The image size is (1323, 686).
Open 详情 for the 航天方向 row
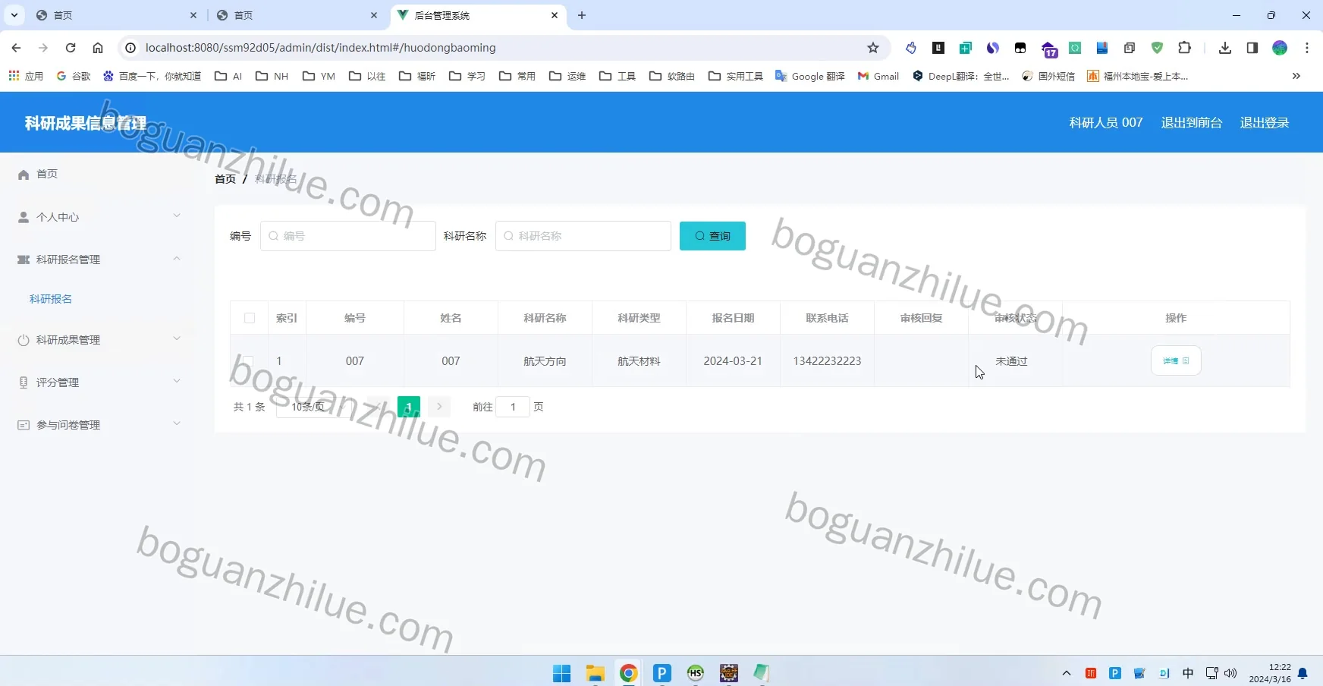pos(1176,361)
